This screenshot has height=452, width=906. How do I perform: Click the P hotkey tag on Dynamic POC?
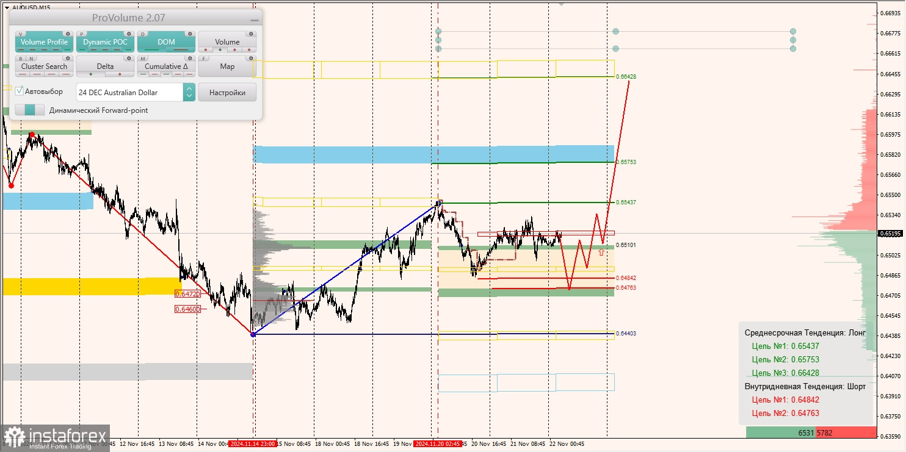point(82,34)
